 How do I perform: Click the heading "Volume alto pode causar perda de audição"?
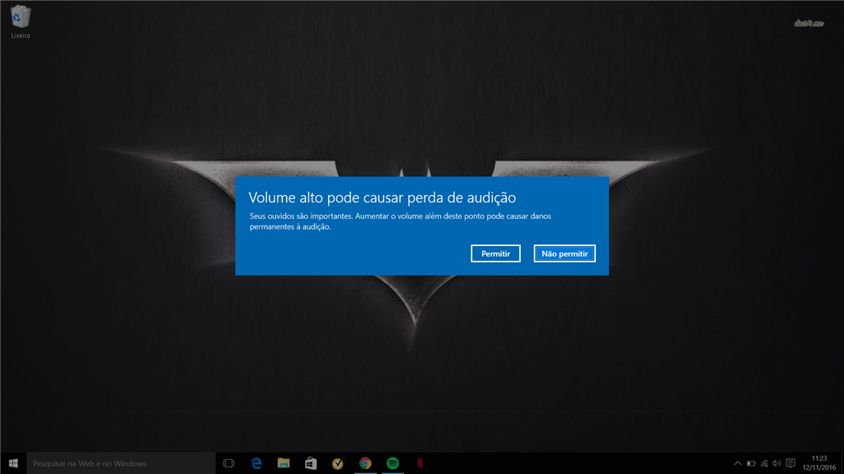click(382, 197)
